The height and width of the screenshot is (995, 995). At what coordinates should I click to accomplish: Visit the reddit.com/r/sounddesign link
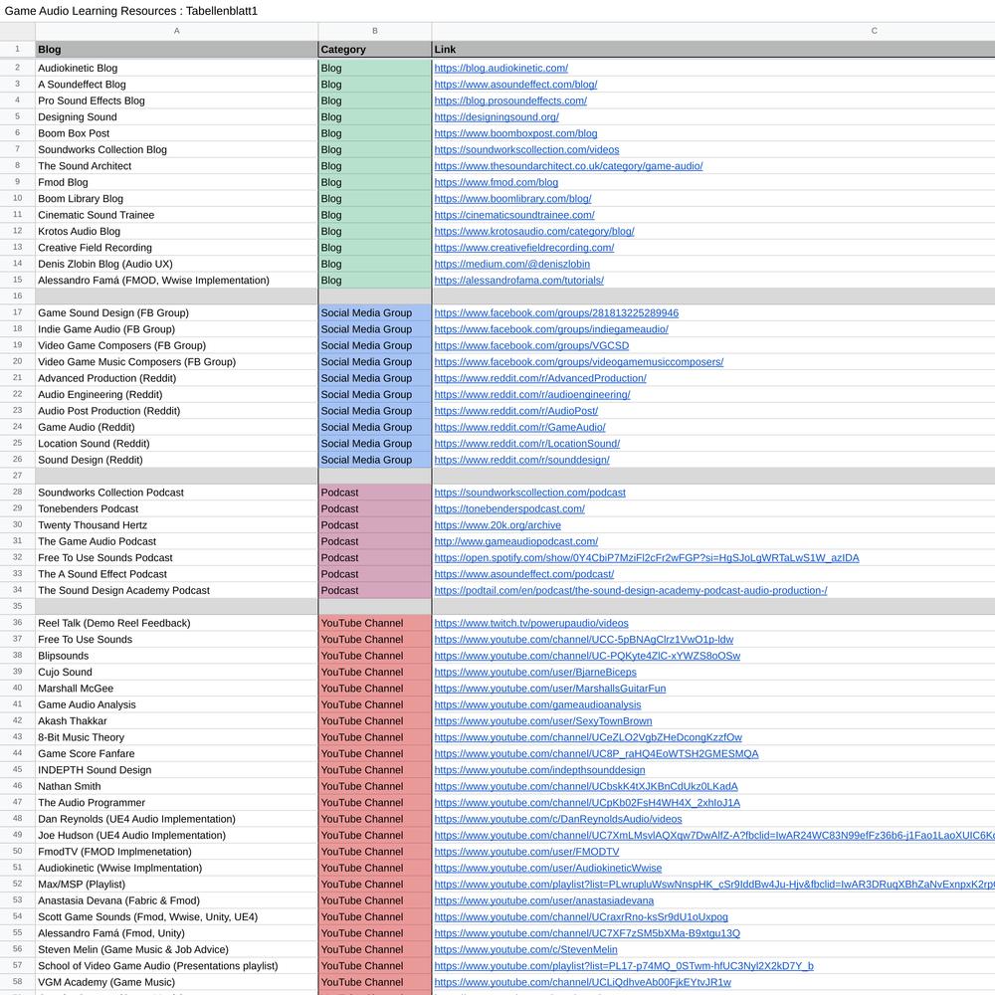521,460
